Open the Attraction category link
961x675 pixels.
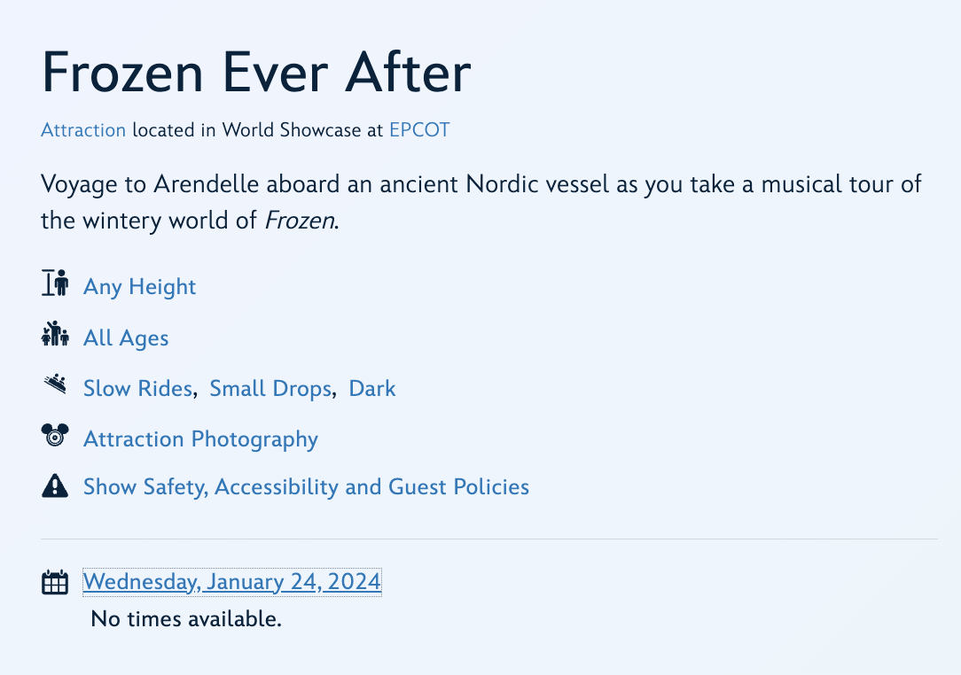(83, 130)
